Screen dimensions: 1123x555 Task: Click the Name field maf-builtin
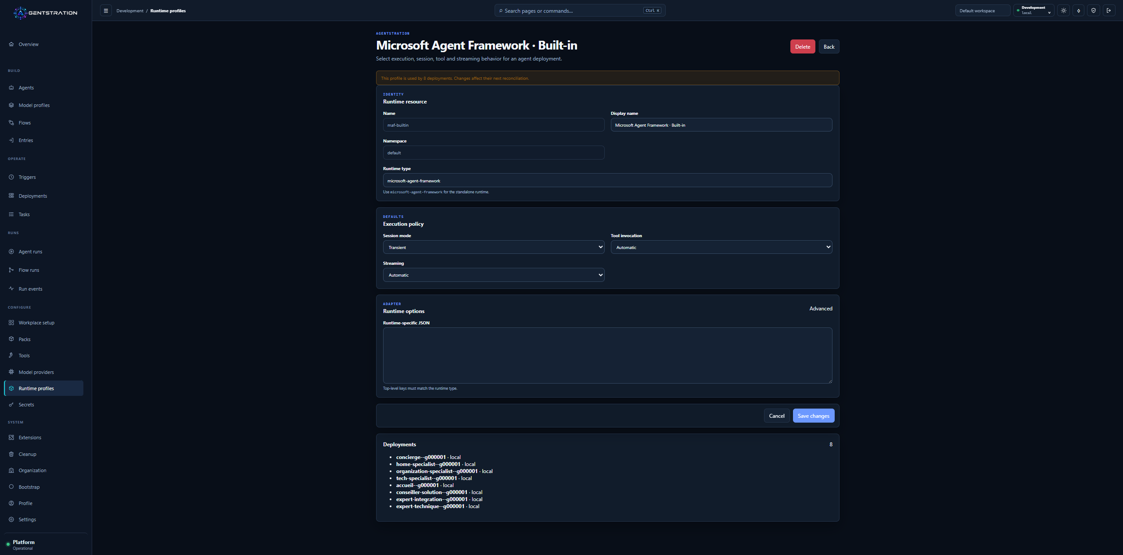[x=494, y=125]
